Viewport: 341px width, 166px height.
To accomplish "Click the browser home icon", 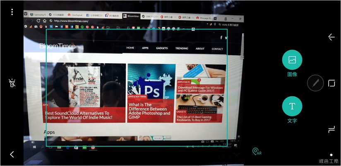I will pos(45,21).
